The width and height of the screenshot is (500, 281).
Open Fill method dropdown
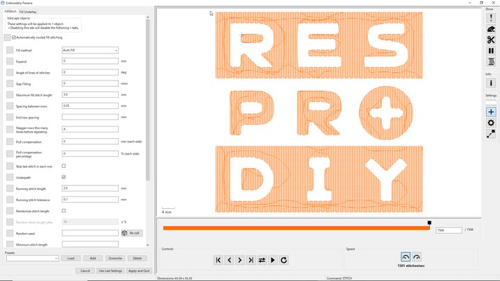click(x=90, y=50)
